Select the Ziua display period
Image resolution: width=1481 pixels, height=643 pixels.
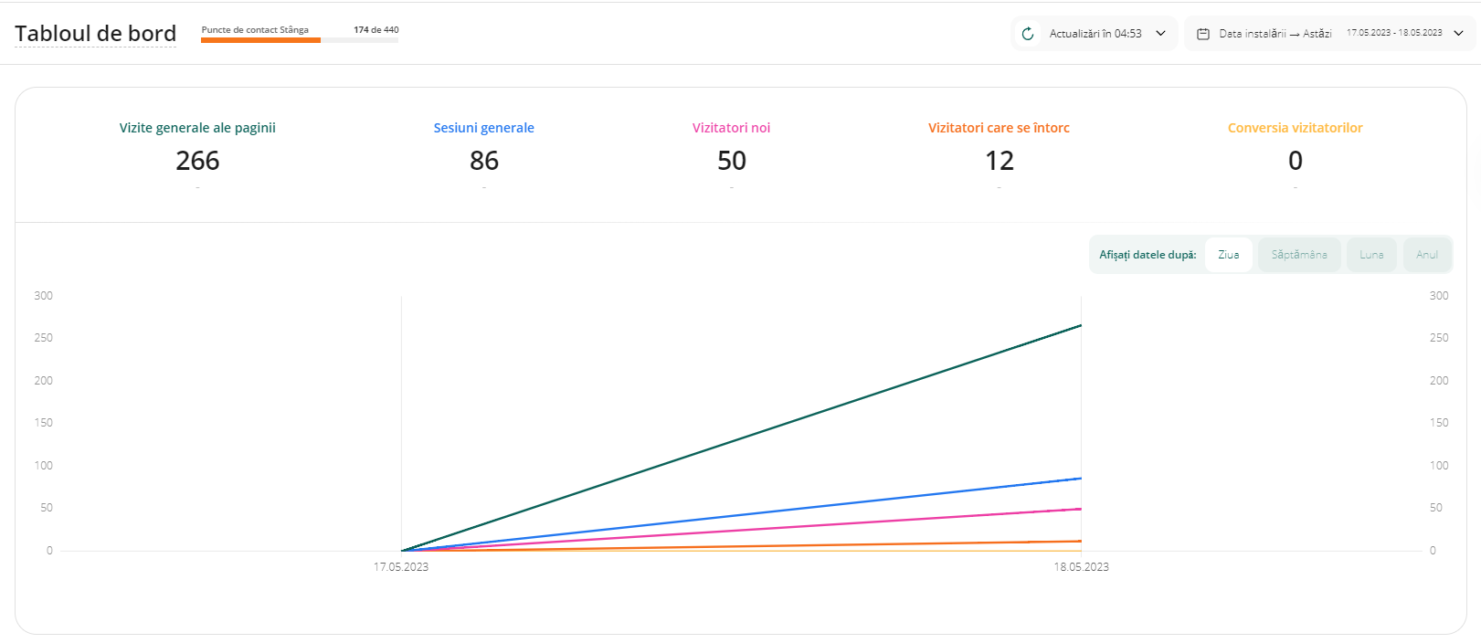point(1228,255)
